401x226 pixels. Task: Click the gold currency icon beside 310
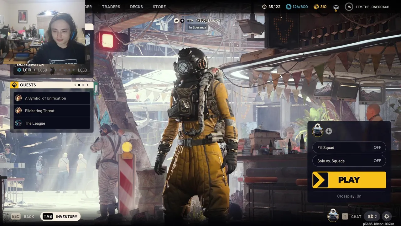[x=316, y=7]
